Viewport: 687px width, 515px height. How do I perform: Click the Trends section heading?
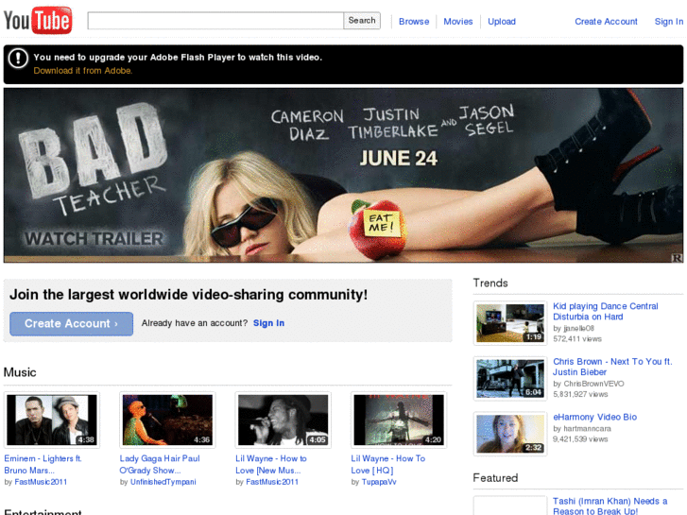490,283
